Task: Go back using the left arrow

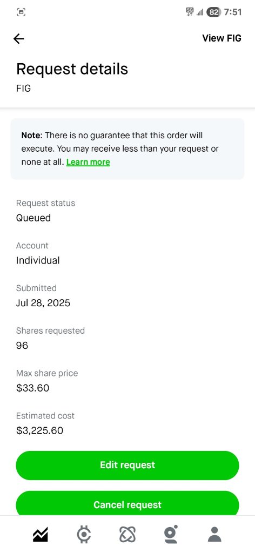Action: (19, 39)
